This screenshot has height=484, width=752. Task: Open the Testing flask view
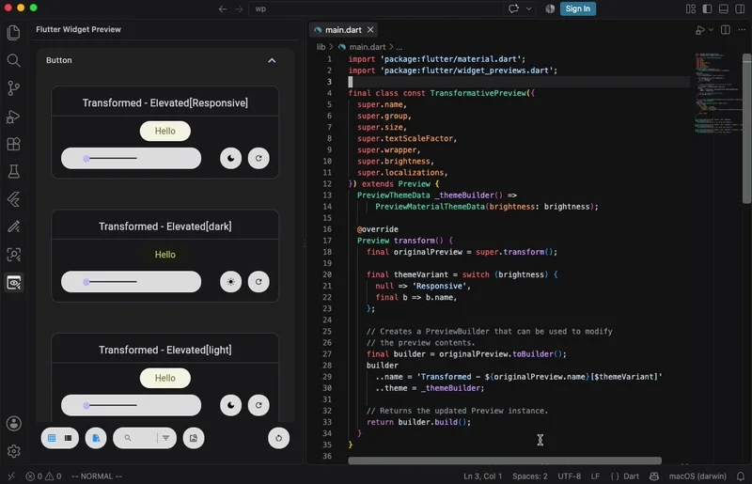click(13, 171)
